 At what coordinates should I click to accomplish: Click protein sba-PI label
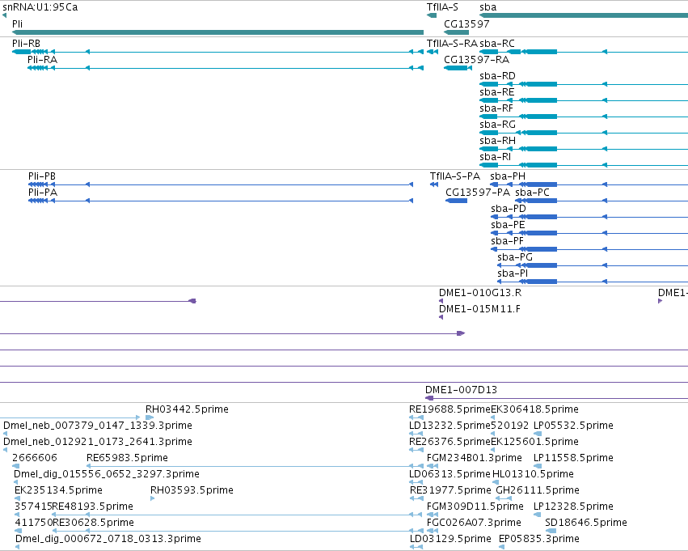click(513, 273)
